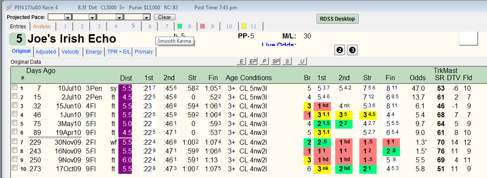Click the 47.0 odds value
Screen dimensions: 487x178
(418, 88)
